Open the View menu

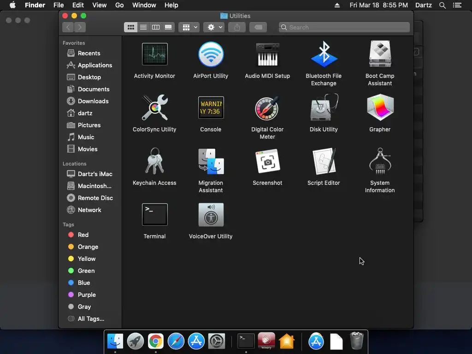point(100,5)
